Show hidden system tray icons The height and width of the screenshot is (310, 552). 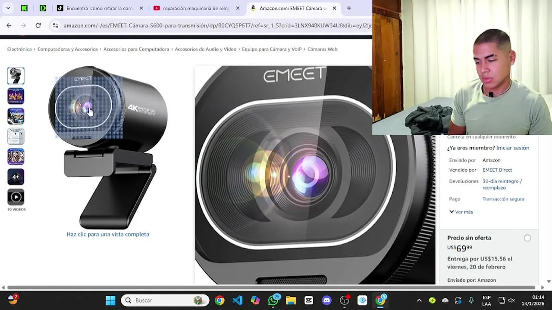(419, 300)
